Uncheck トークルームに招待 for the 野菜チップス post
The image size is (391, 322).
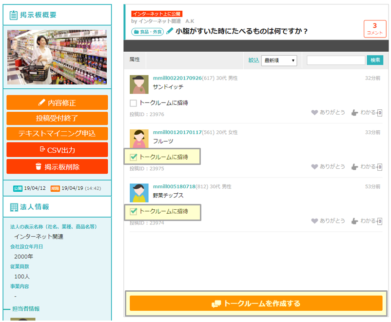pyautogui.click(x=133, y=211)
